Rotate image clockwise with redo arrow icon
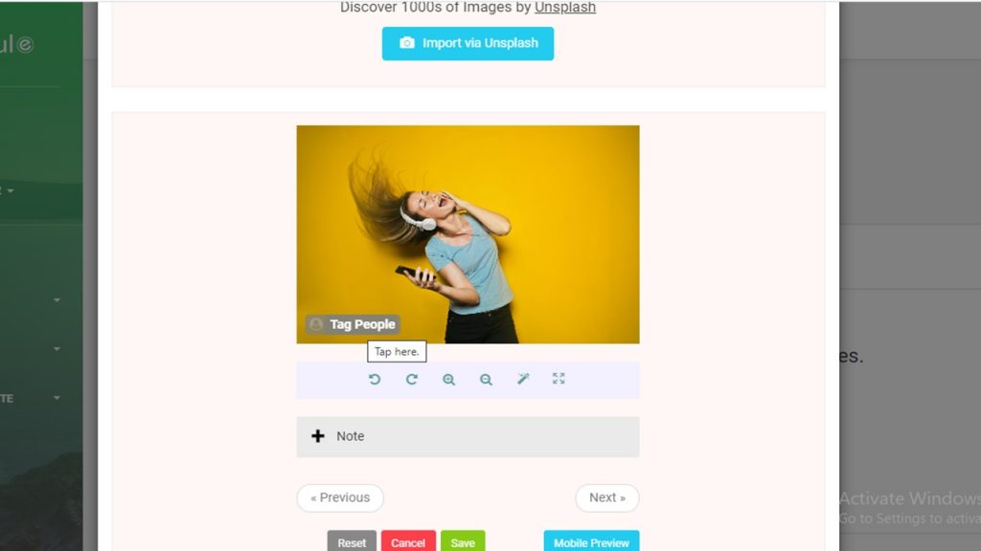This screenshot has height=551, width=981. tap(412, 379)
